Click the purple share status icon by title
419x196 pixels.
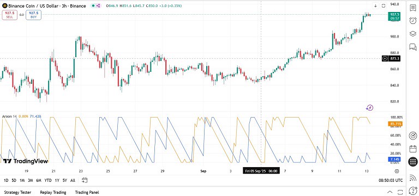(98, 5)
